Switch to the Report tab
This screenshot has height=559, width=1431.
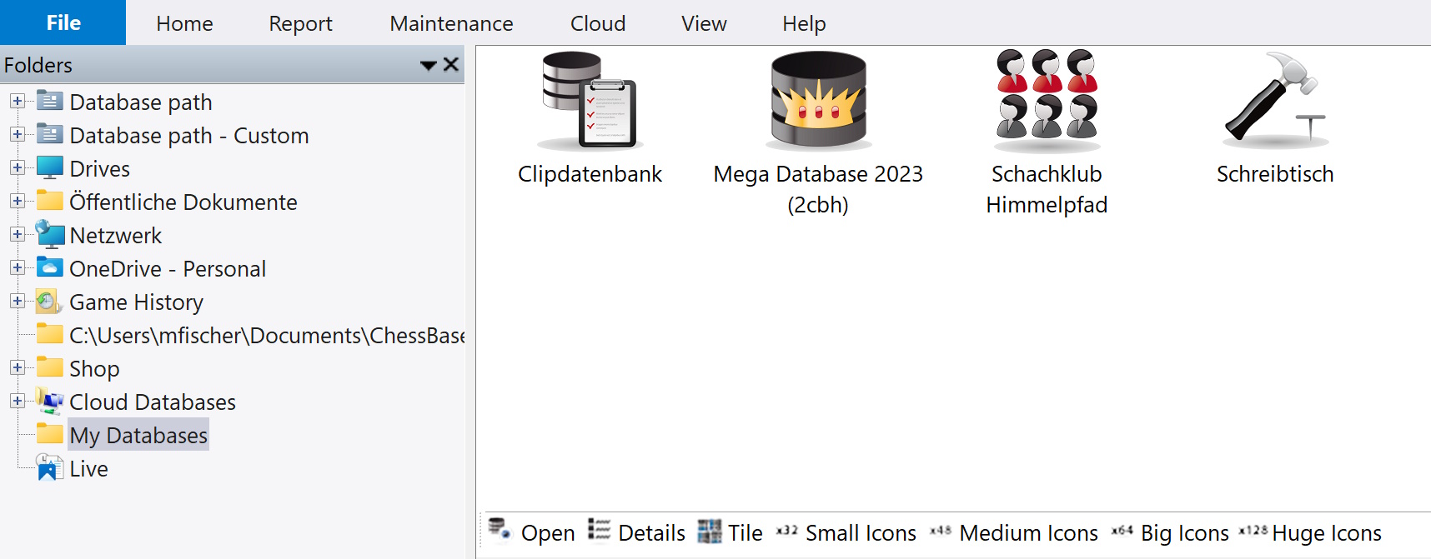(300, 23)
